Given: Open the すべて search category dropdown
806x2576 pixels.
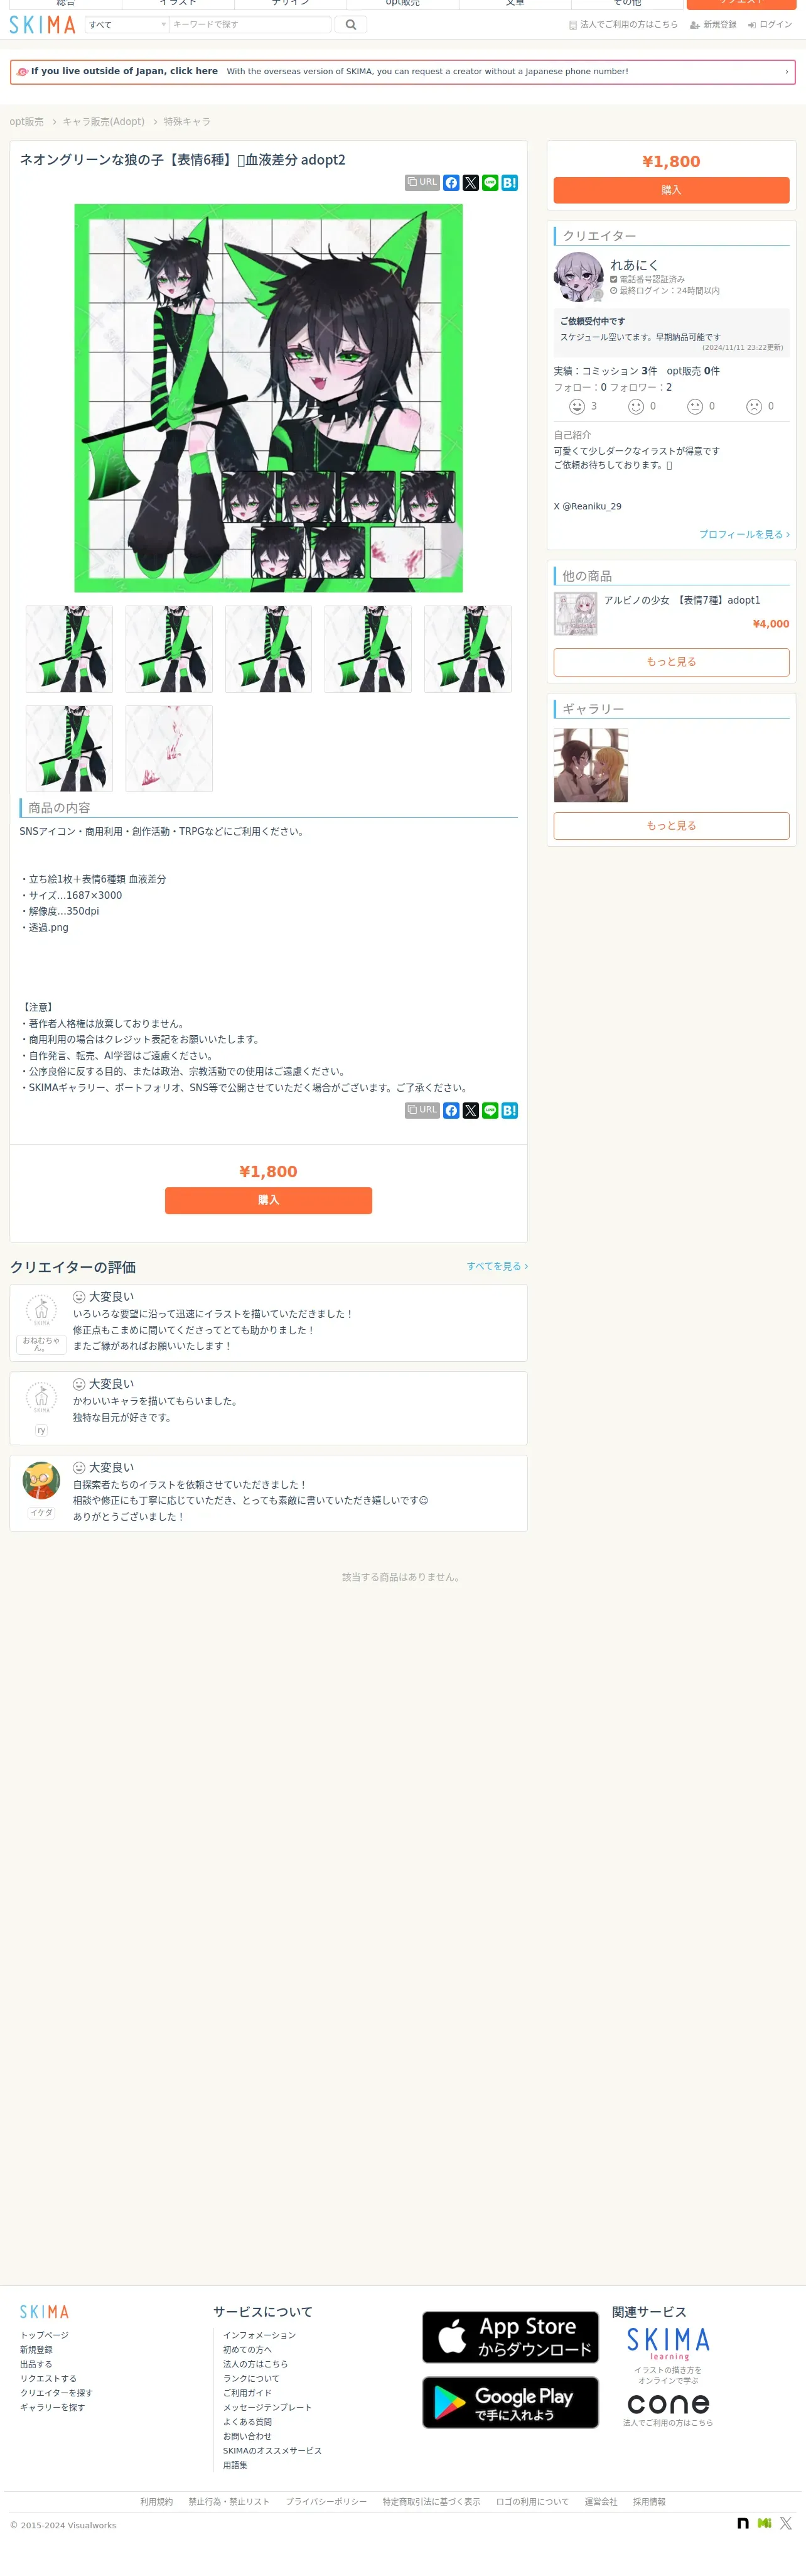Looking at the screenshot, I should [127, 25].
